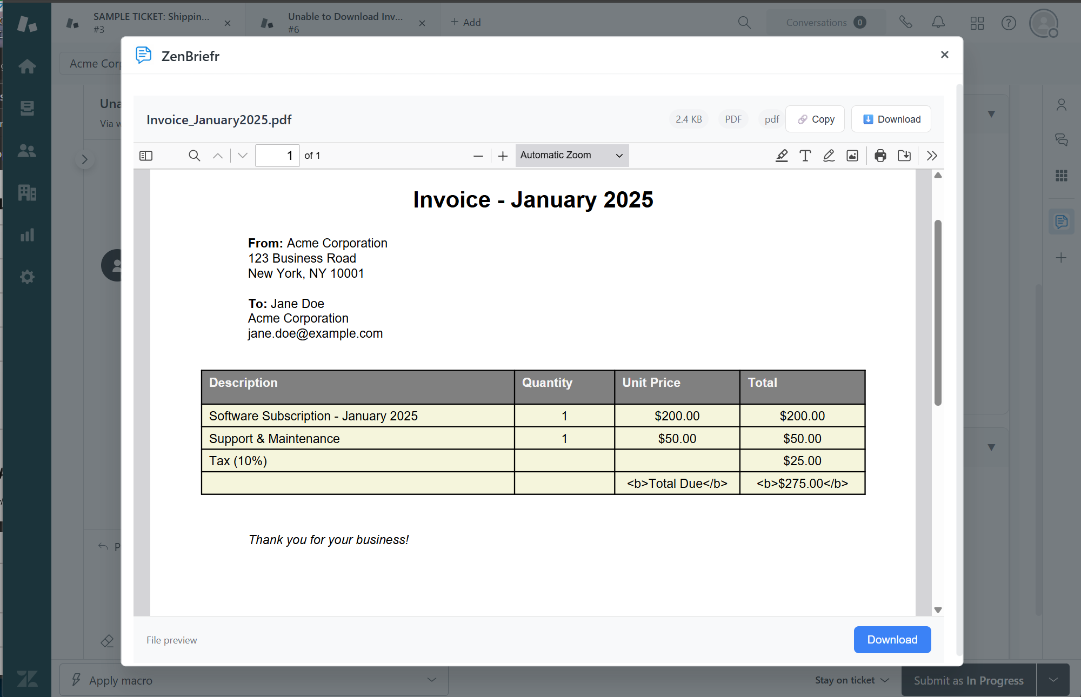Insert an image annotation
The width and height of the screenshot is (1081, 697).
(852, 156)
